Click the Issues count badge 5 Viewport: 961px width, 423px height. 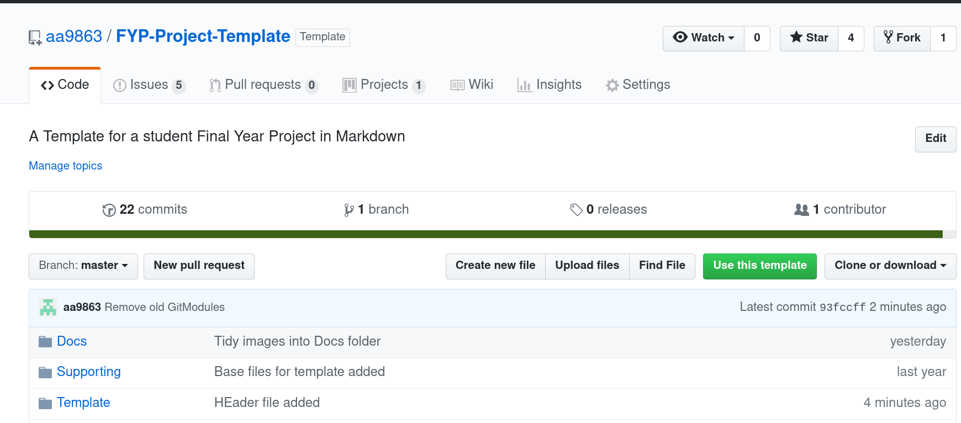178,86
